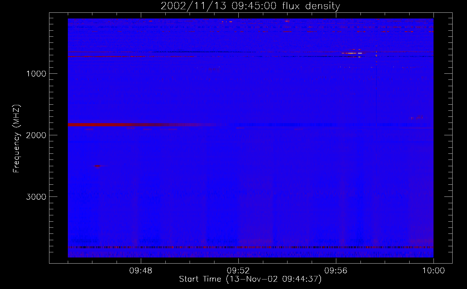The image size is (467, 289).
Task: Click the 2000 frequency tick label
Action: [36, 135]
